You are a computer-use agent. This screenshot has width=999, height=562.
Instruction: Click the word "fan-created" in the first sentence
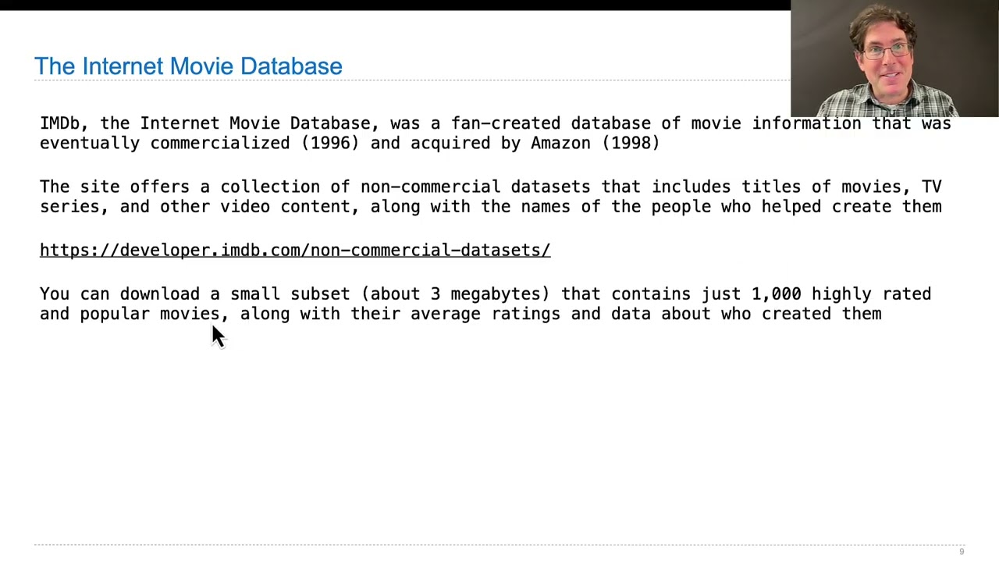[506, 123]
